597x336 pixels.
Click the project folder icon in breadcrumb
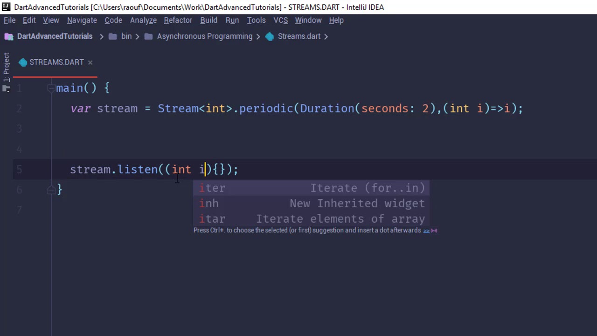click(x=9, y=36)
